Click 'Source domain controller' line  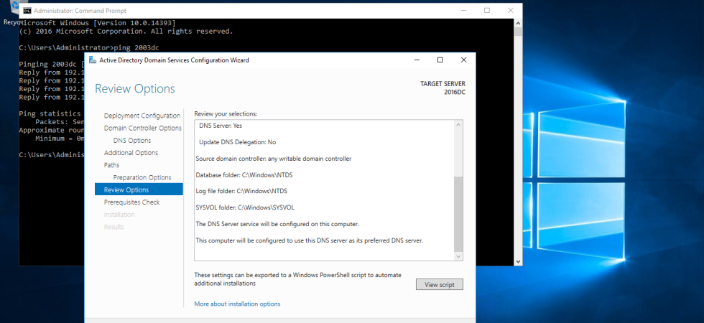pyautogui.click(x=274, y=159)
